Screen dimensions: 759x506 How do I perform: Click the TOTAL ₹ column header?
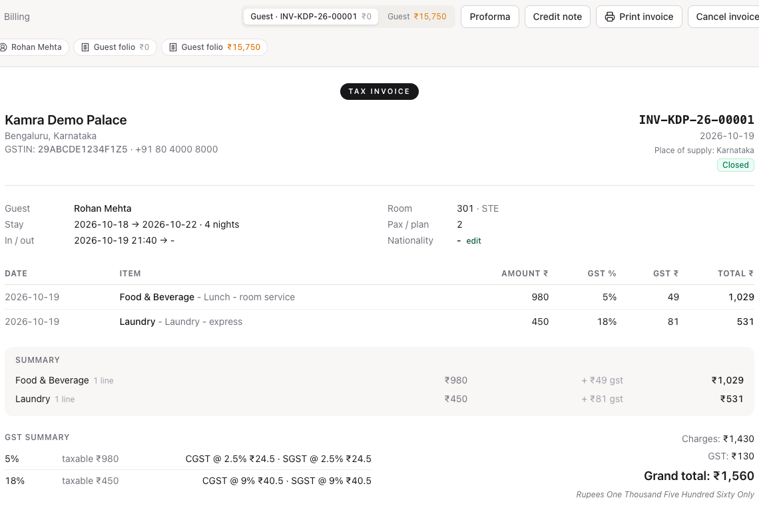(x=736, y=274)
